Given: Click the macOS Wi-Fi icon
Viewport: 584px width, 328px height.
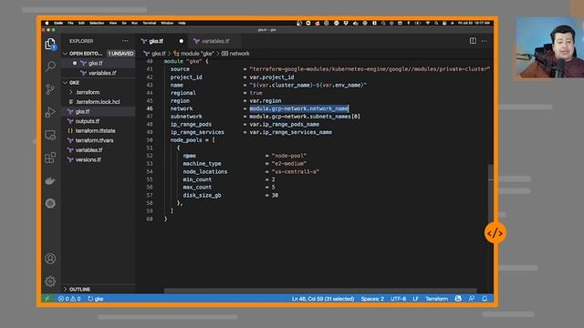Looking at the screenshot, I should pyautogui.click(x=428, y=23).
